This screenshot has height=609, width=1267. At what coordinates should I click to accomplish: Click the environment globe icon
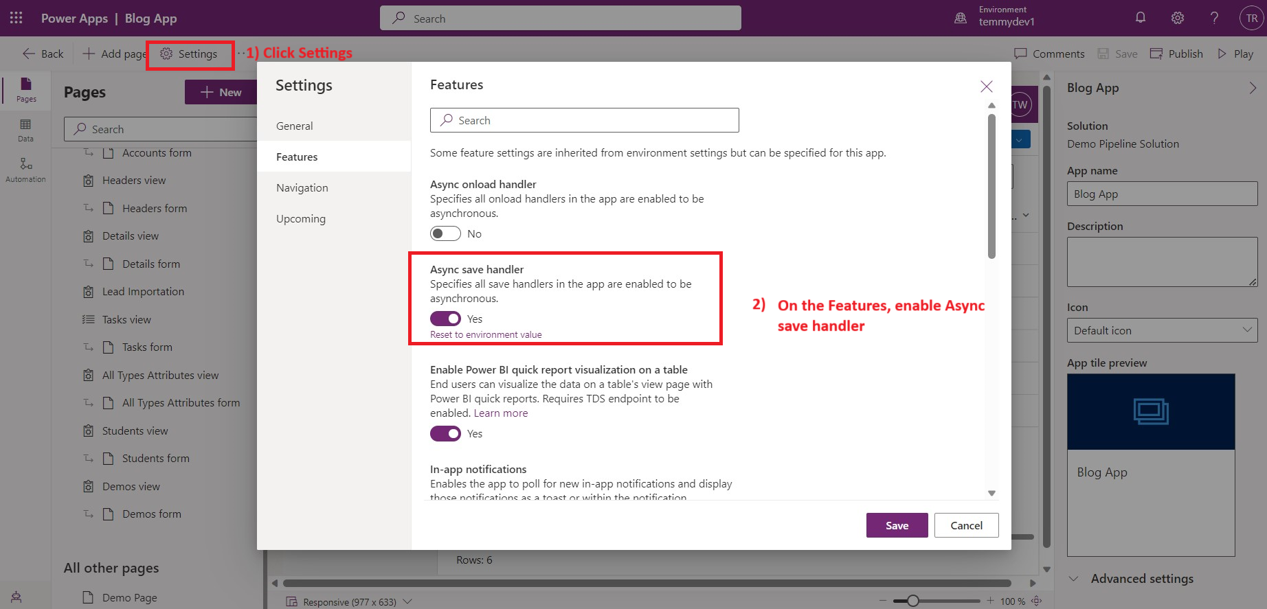pyautogui.click(x=961, y=18)
